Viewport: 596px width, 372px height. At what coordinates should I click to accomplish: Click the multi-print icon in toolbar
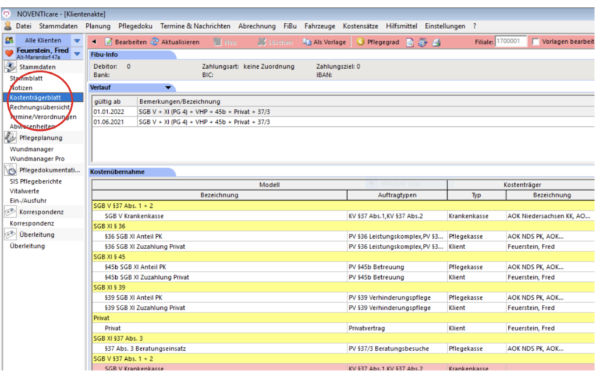coord(423,42)
